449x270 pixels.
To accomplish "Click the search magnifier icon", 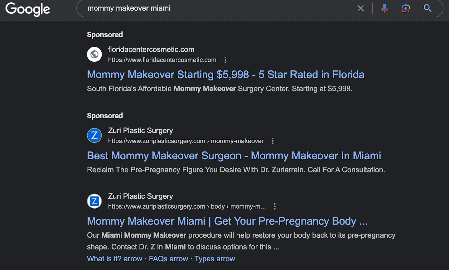I will coord(427,8).
